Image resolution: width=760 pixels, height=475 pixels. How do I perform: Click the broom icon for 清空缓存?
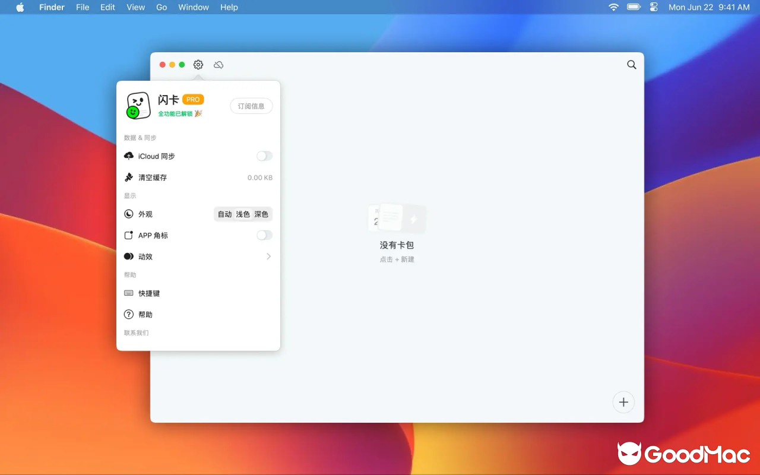click(129, 177)
